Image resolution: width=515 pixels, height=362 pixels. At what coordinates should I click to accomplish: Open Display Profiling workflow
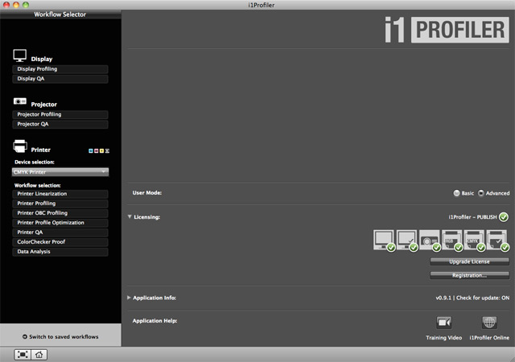point(60,69)
